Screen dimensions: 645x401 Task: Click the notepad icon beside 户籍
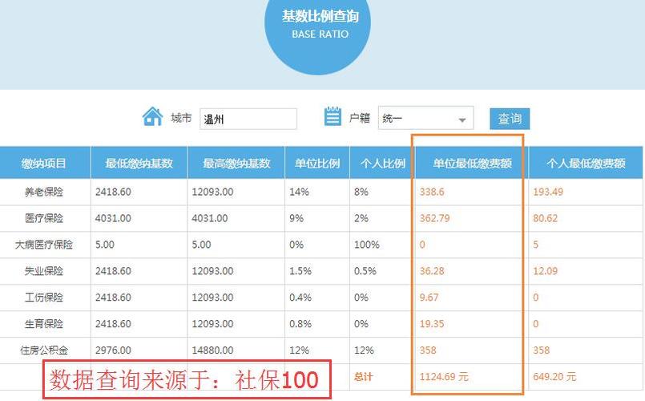click(333, 116)
